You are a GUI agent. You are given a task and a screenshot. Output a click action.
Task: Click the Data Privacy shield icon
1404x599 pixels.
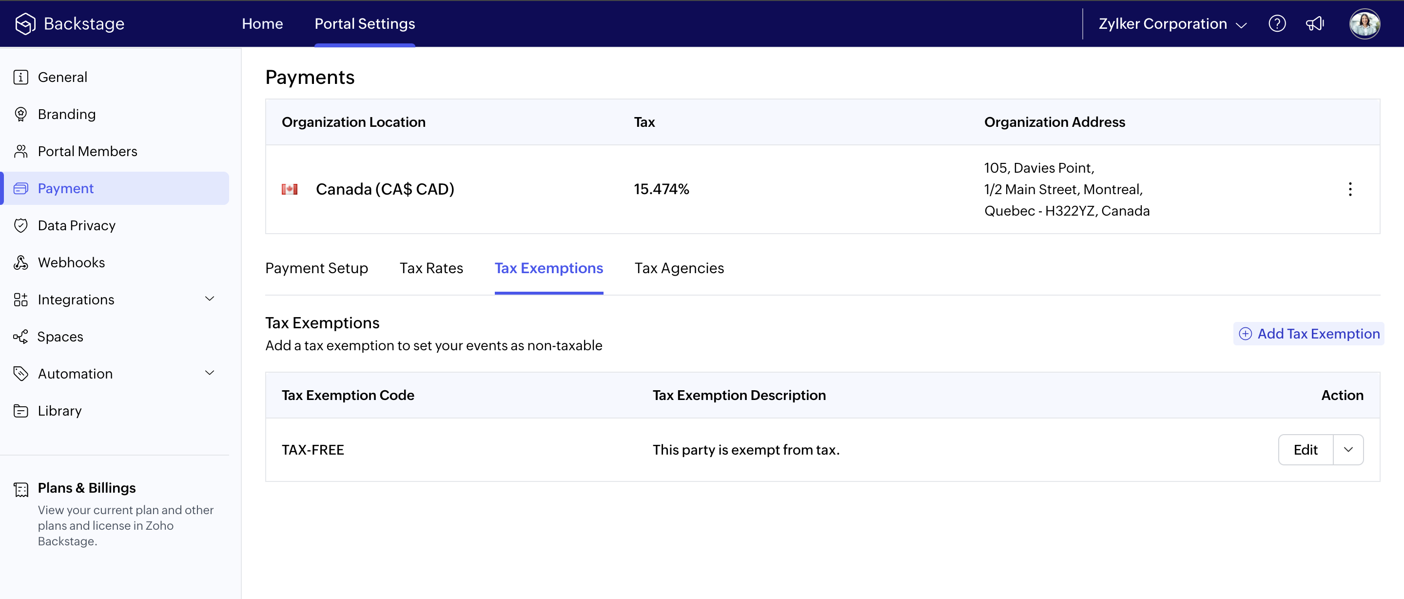[20, 225]
